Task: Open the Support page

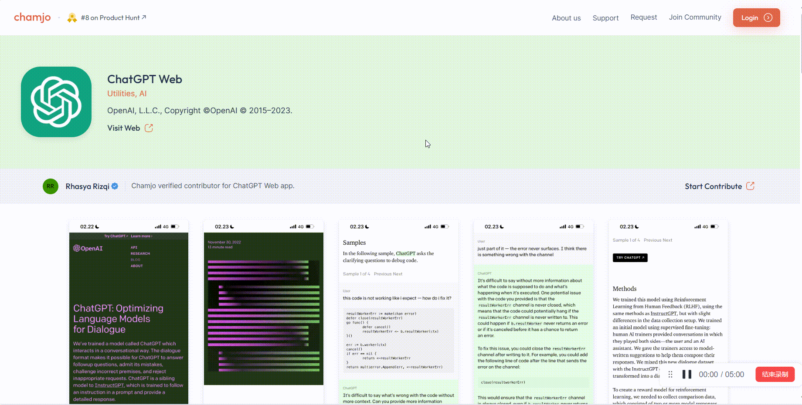Action: pyautogui.click(x=605, y=18)
